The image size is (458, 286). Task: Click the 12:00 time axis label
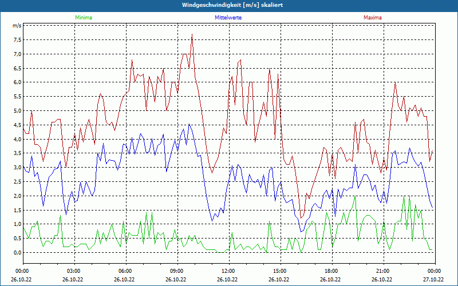click(x=229, y=271)
